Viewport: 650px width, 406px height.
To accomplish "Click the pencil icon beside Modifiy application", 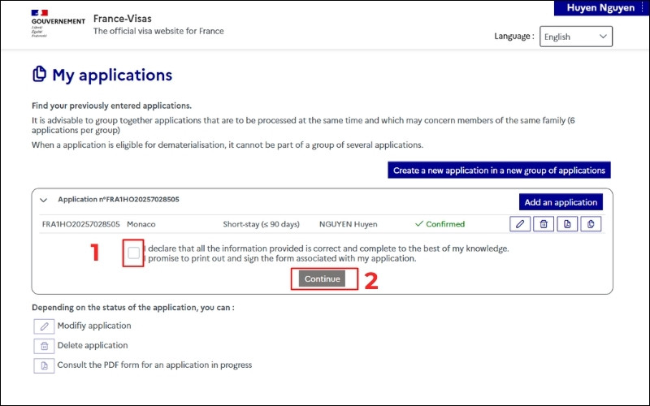I will (43, 326).
